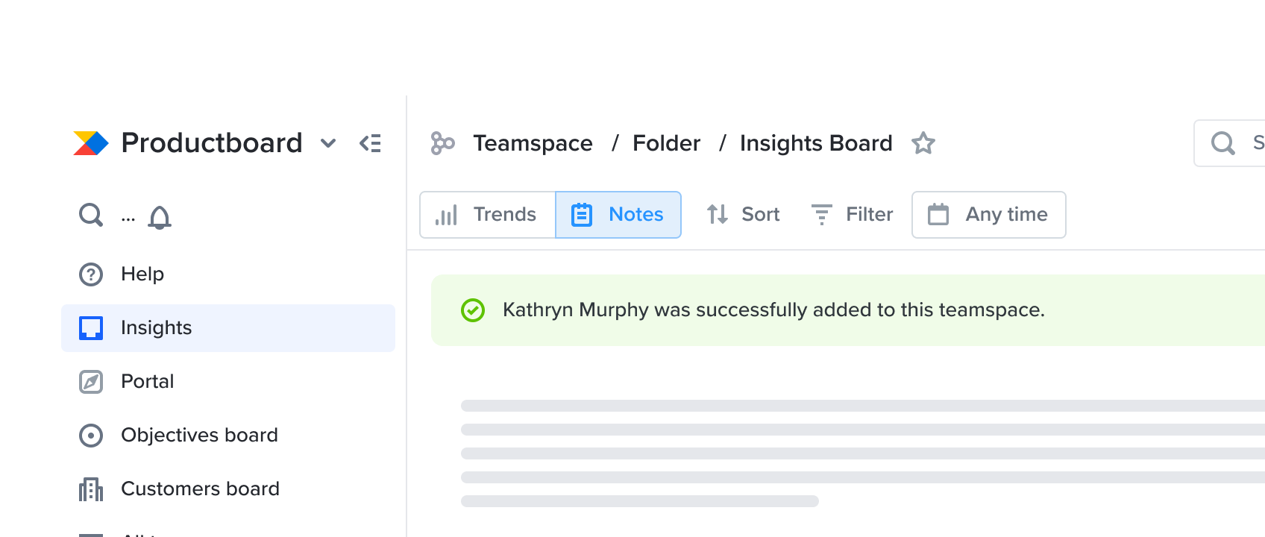Collapse the sidebar with the collapse icon
Image resolution: width=1265 pixels, height=537 pixels.
coord(371,143)
